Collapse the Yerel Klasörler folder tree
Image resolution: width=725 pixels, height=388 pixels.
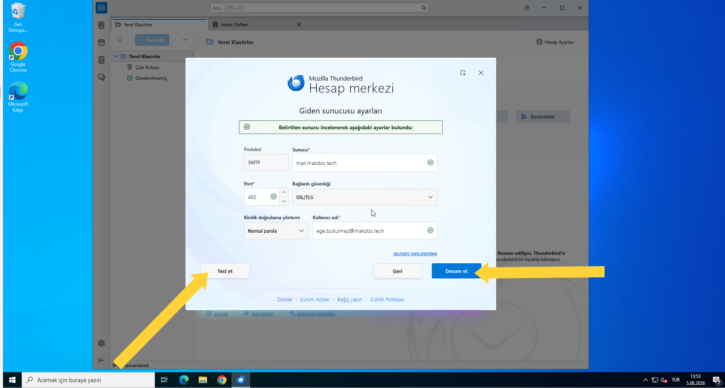[116, 56]
